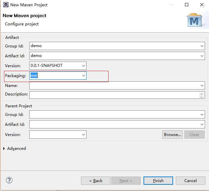Maximize the New Maven Project window
The width and height of the screenshot is (209, 191).
[187, 5]
